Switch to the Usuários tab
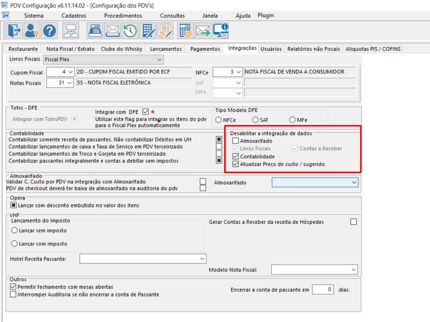Screen dimensions: 430x322 [271, 49]
